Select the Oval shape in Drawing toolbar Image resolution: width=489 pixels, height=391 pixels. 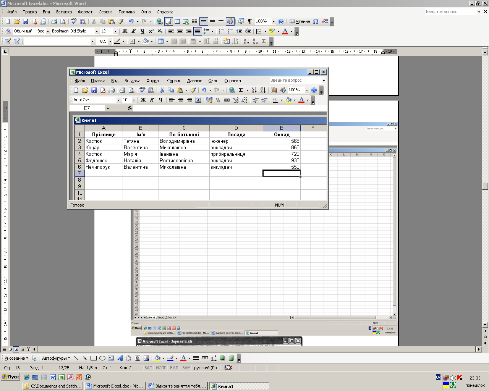[102, 358]
